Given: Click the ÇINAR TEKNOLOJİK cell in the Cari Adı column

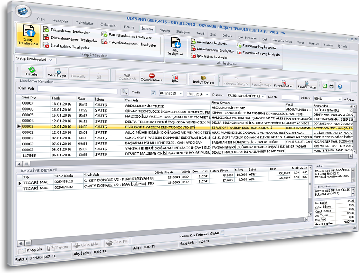Looking at the screenshot, I should [167, 112].
